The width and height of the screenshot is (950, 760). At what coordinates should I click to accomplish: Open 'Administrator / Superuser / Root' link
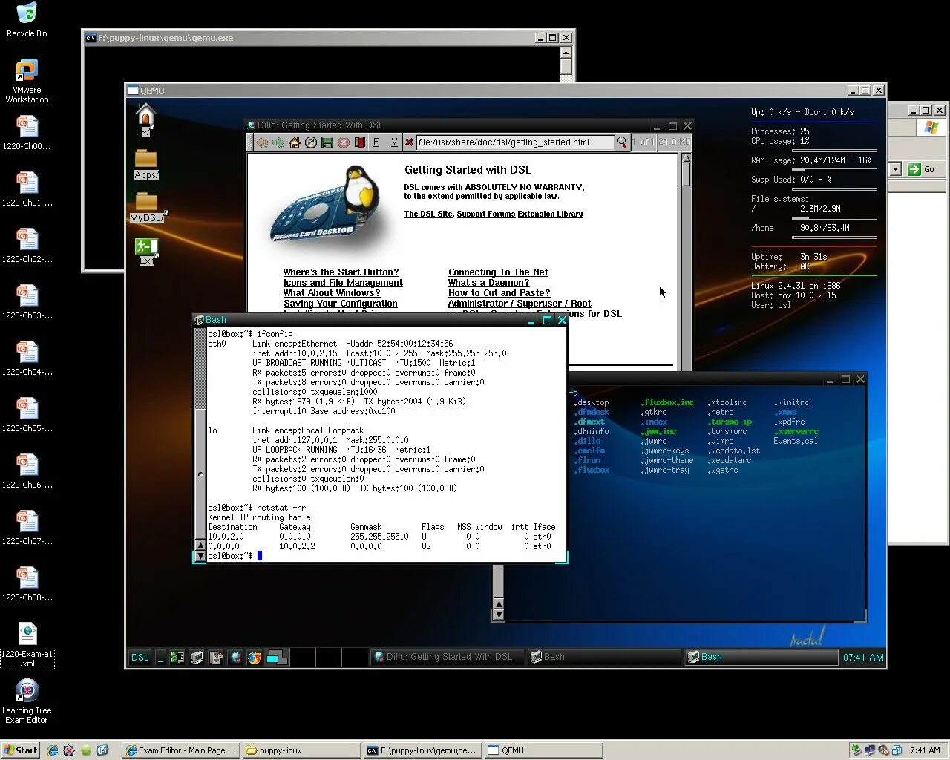coord(520,304)
